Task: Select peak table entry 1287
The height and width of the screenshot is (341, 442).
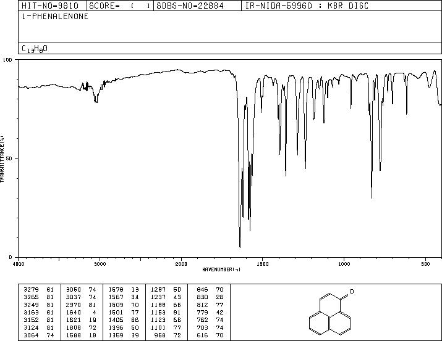Action: [x=158, y=289]
